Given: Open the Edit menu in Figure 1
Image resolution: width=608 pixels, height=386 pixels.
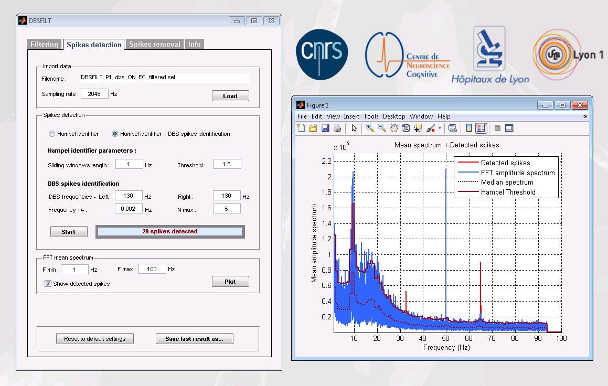Looking at the screenshot, I should coord(317,116).
